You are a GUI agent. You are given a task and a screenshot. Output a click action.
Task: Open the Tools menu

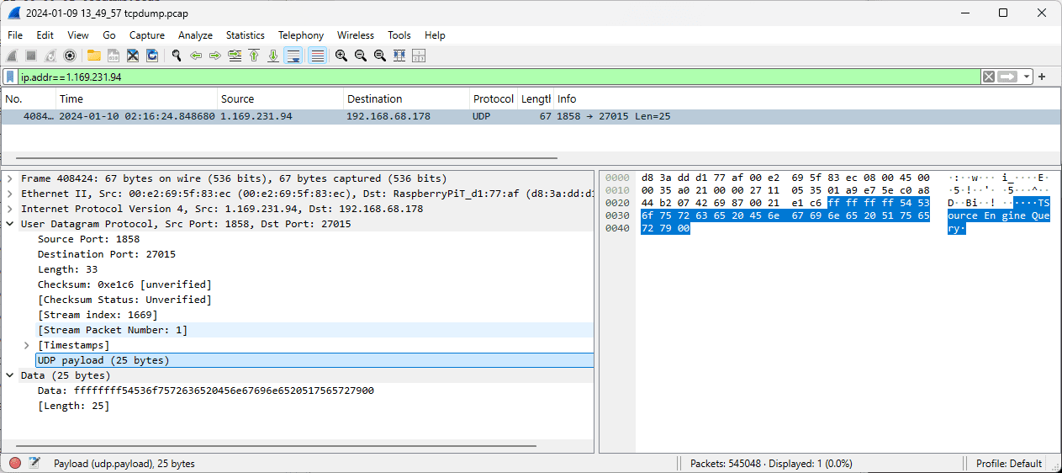click(399, 35)
